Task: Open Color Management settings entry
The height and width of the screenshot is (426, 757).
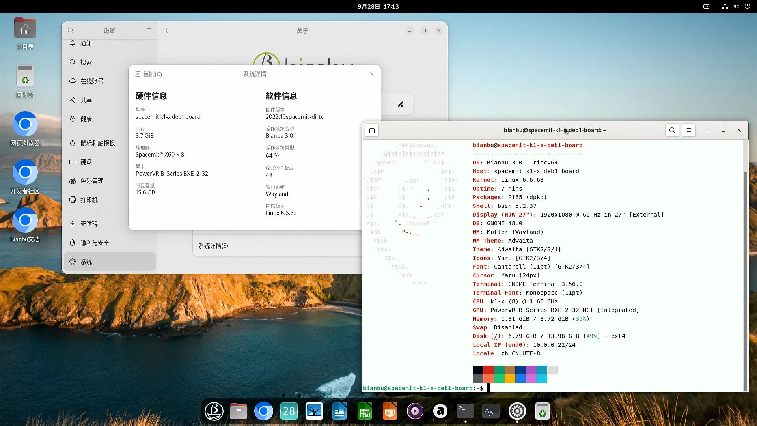Action: coord(92,181)
